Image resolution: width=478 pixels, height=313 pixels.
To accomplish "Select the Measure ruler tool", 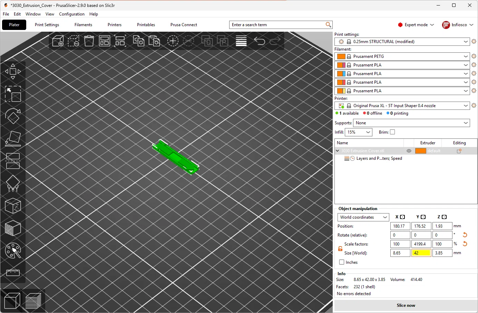I will click(13, 273).
